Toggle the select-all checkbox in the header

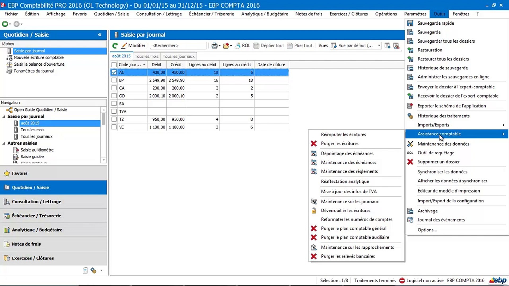[x=114, y=65]
